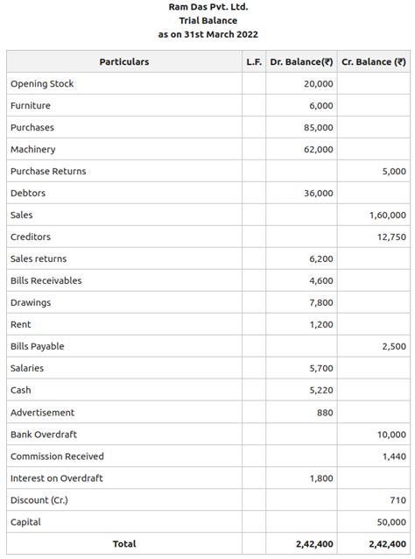Click the Cr. Balance column header
This screenshot has height=559, width=415.
(x=374, y=61)
